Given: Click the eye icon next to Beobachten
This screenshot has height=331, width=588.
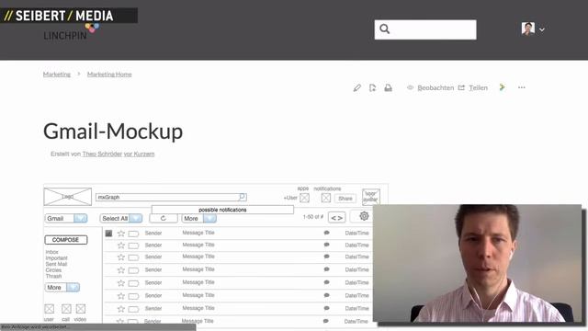Looking at the screenshot, I should coord(411,87).
